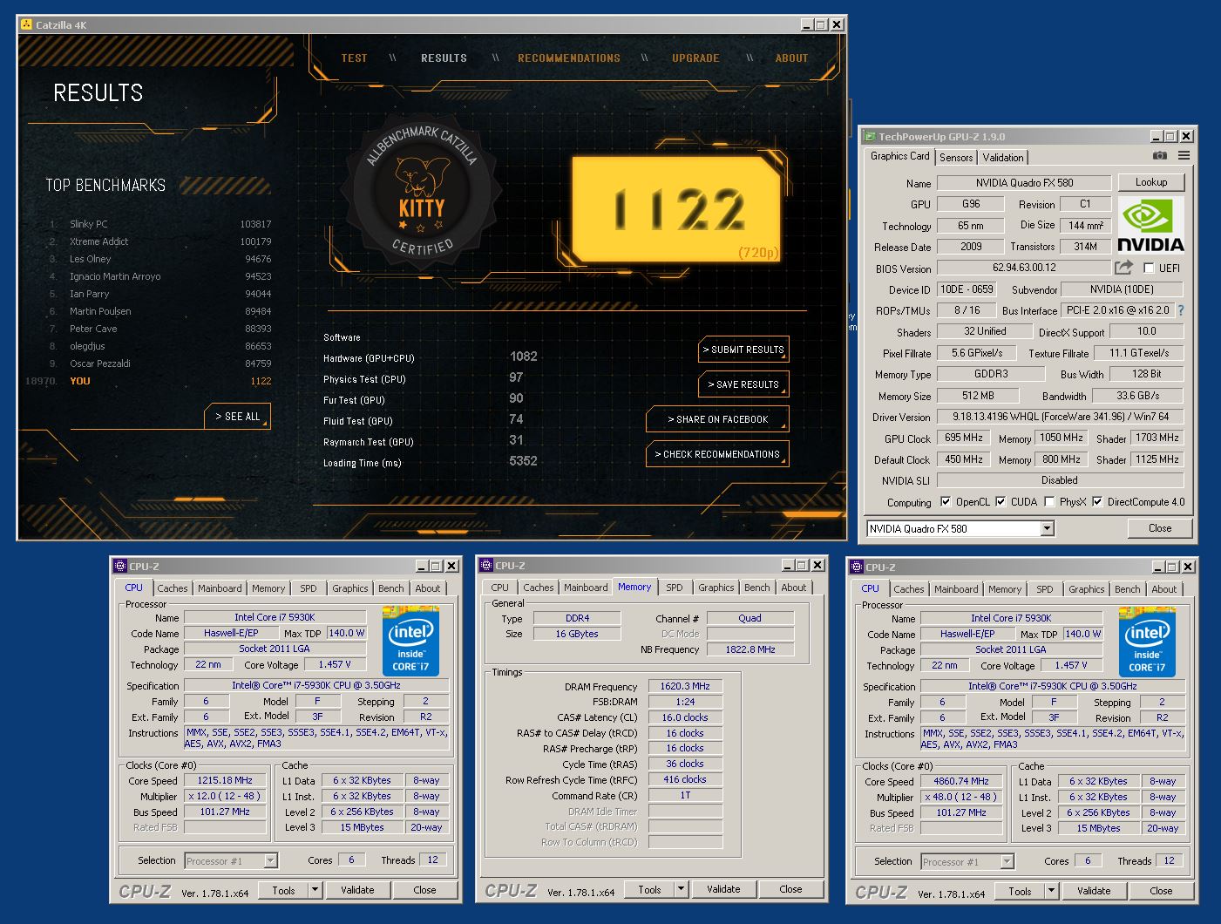This screenshot has width=1221, height=924.
Task: Click Tools button in middle CPU-Z
Action: coord(649,889)
